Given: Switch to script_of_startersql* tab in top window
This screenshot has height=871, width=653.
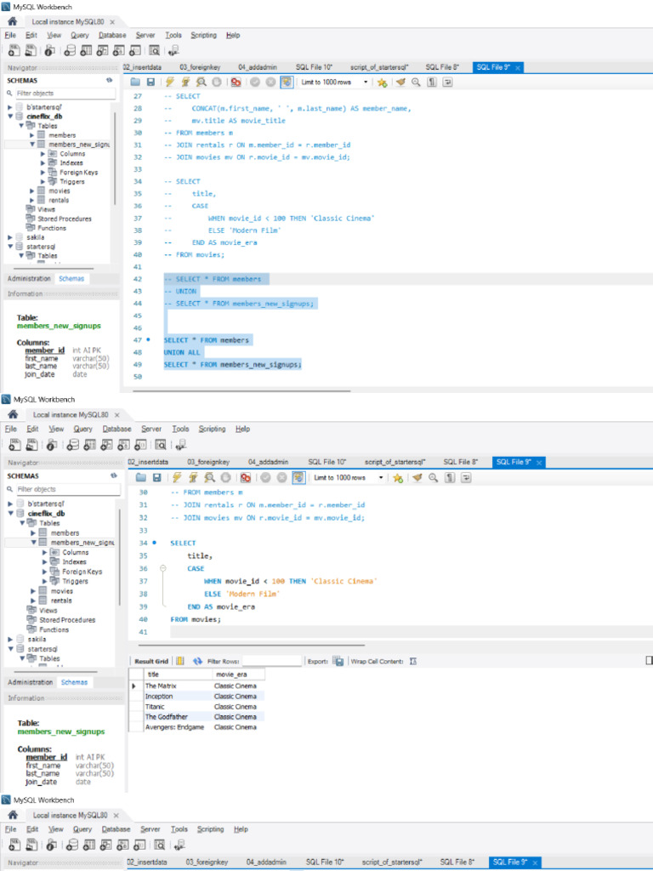Looking at the screenshot, I should click(x=379, y=67).
